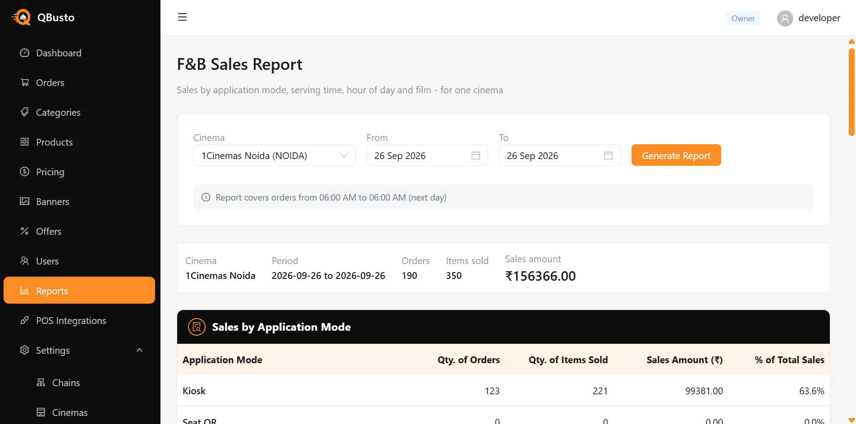
Task: Click the Generate Report button
Action: tap(676, 155)
